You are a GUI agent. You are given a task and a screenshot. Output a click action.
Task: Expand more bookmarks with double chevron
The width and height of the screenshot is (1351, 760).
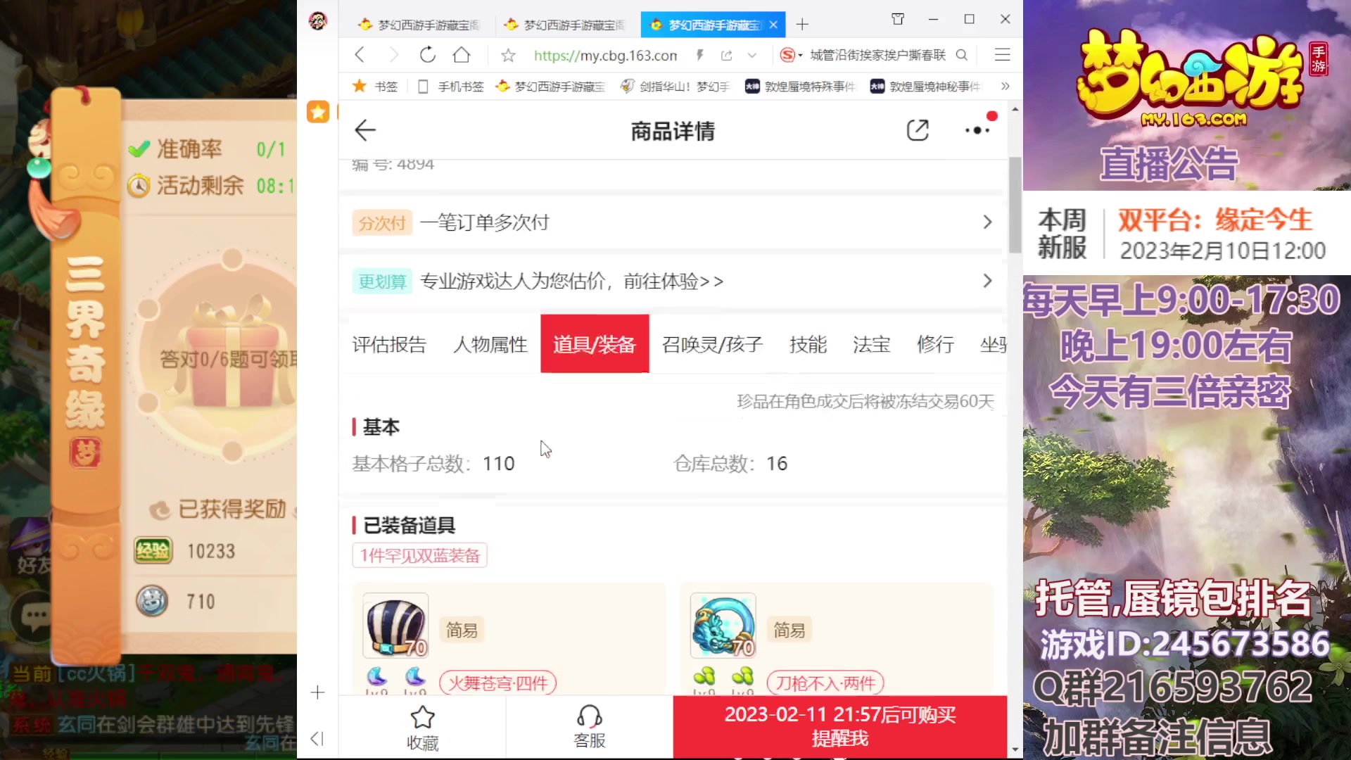1005,86
